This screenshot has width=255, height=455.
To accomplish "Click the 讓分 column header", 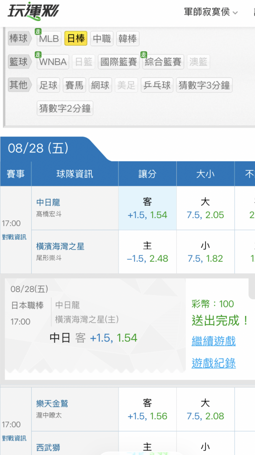I will tap(147, 174).
